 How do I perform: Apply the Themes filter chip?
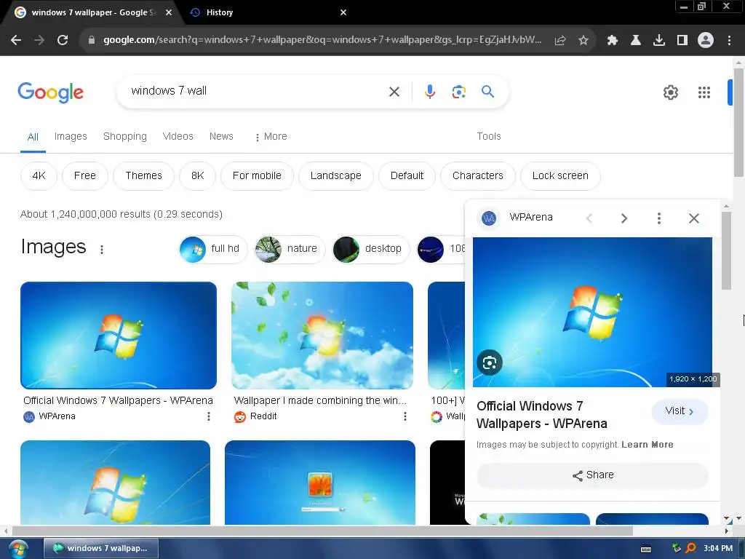[143, 176]
